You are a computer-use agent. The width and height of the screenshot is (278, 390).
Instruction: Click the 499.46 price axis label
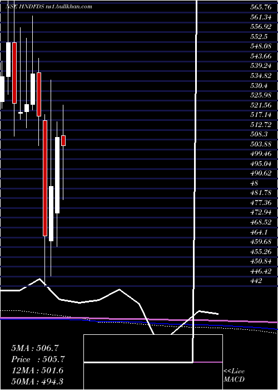tap(261, 154)
